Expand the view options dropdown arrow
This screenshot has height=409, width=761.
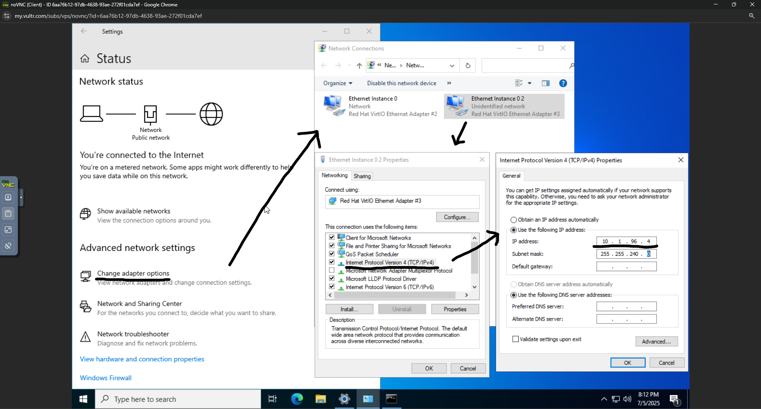click(x=530, y=83)
